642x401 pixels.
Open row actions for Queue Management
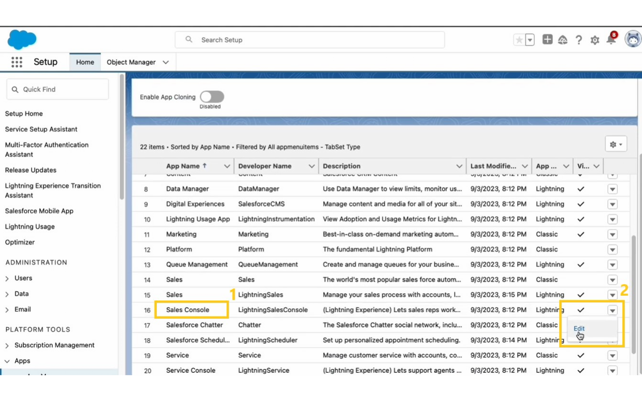click(x=612, y=265)
